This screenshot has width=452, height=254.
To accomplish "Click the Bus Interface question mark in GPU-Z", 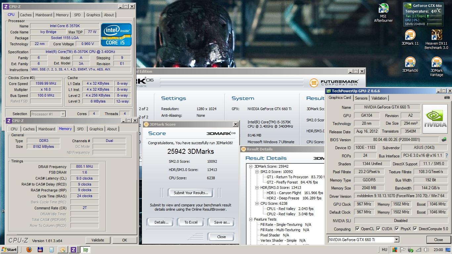I will coord(446,155).
